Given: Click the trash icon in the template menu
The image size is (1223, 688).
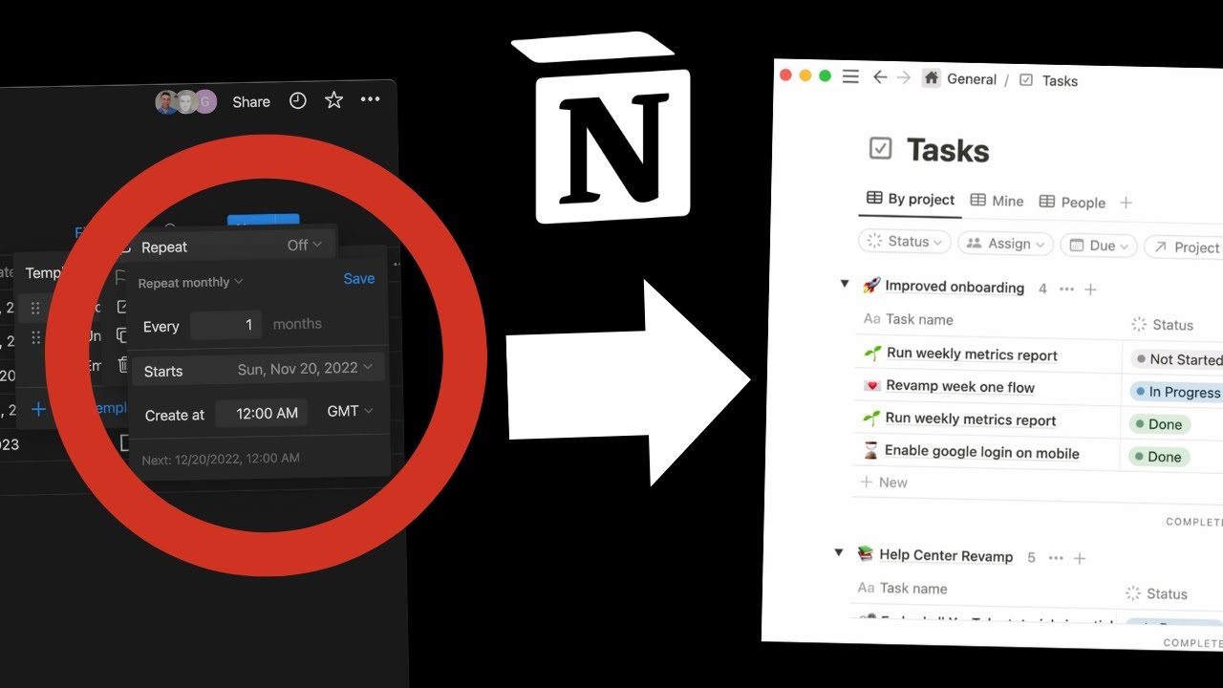Looking at the screenshot, I should pos(122,364).
